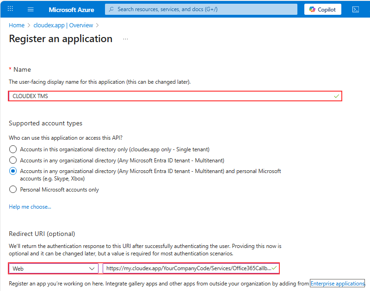Choose Personal Microsoft accounts only

[13, 189]
